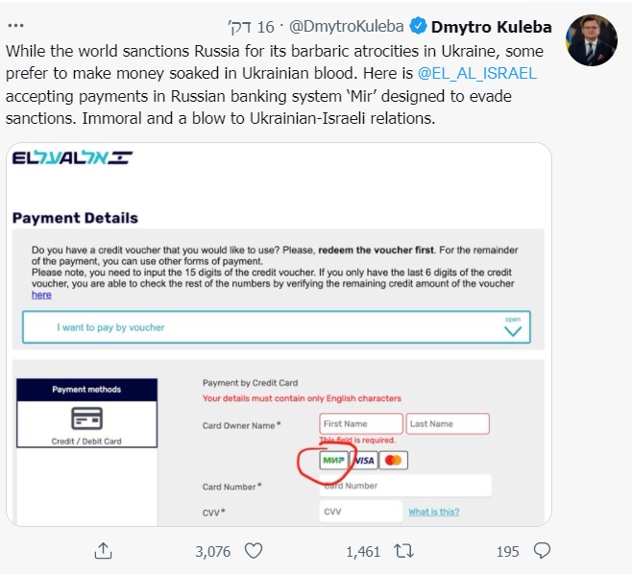Click the Mastercard logo
Image resolution: width=632 pixels, height=575 pixels.
tap(393, 461)
